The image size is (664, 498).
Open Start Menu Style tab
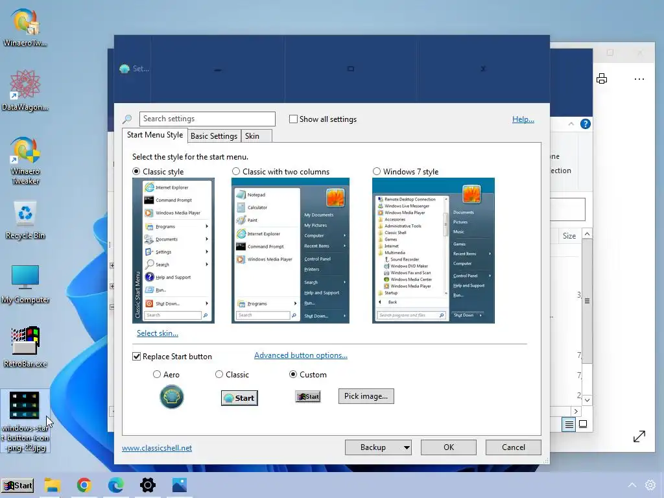pos(155,135)
